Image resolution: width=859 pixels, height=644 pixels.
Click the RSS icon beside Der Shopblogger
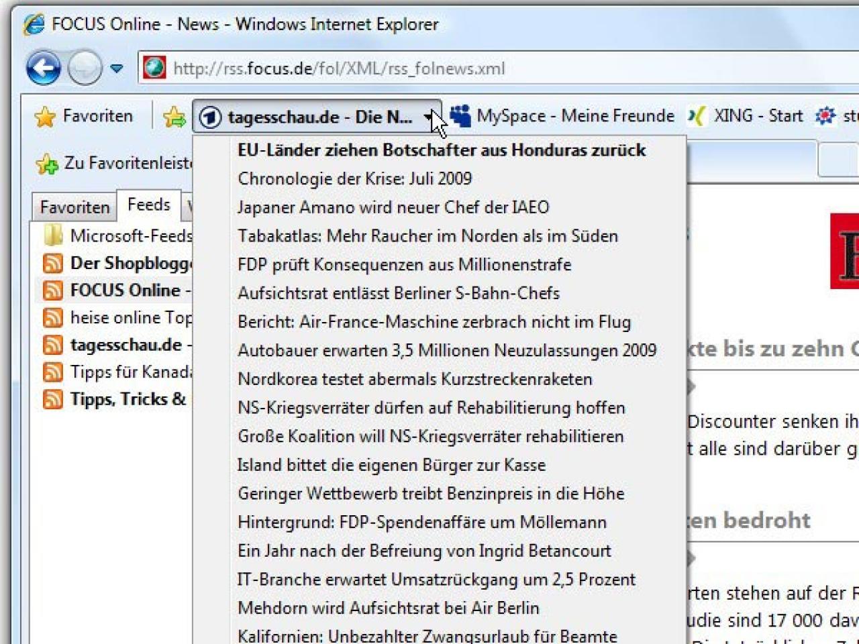[x=53, y=263]
